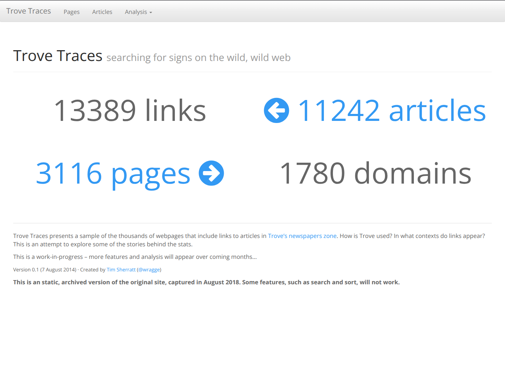505x378 pixels.
Task: Click the subtitle 'searching for signs on the wild, wild web'
Action: [199, 57]
